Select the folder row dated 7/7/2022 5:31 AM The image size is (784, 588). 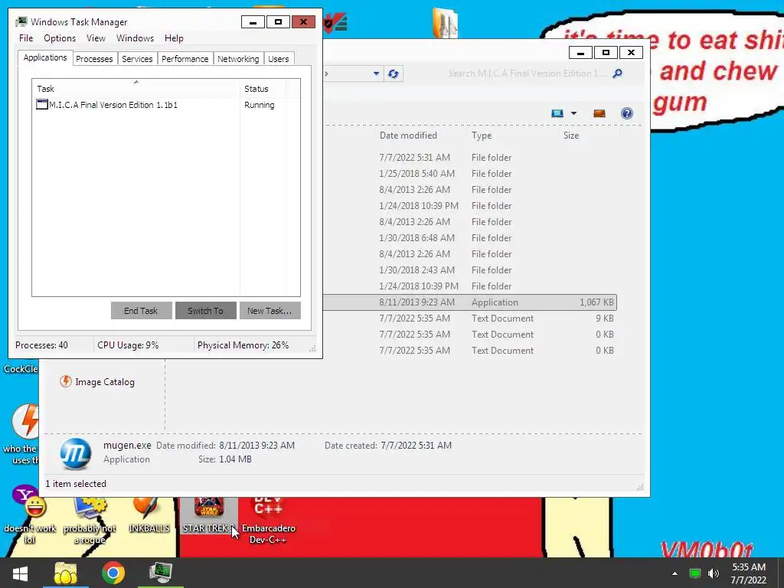pyautogui.click(x=469, y=158)
